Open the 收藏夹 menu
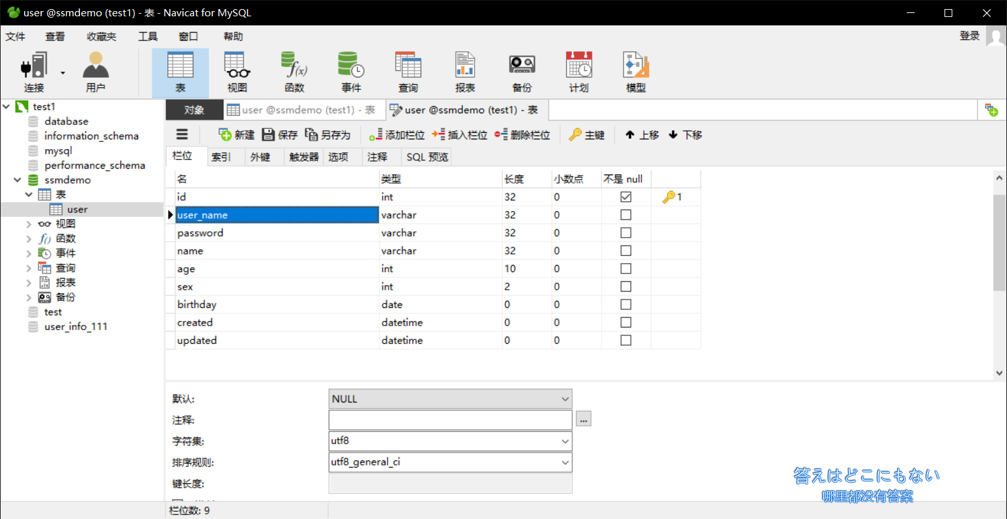 point(102,36)
